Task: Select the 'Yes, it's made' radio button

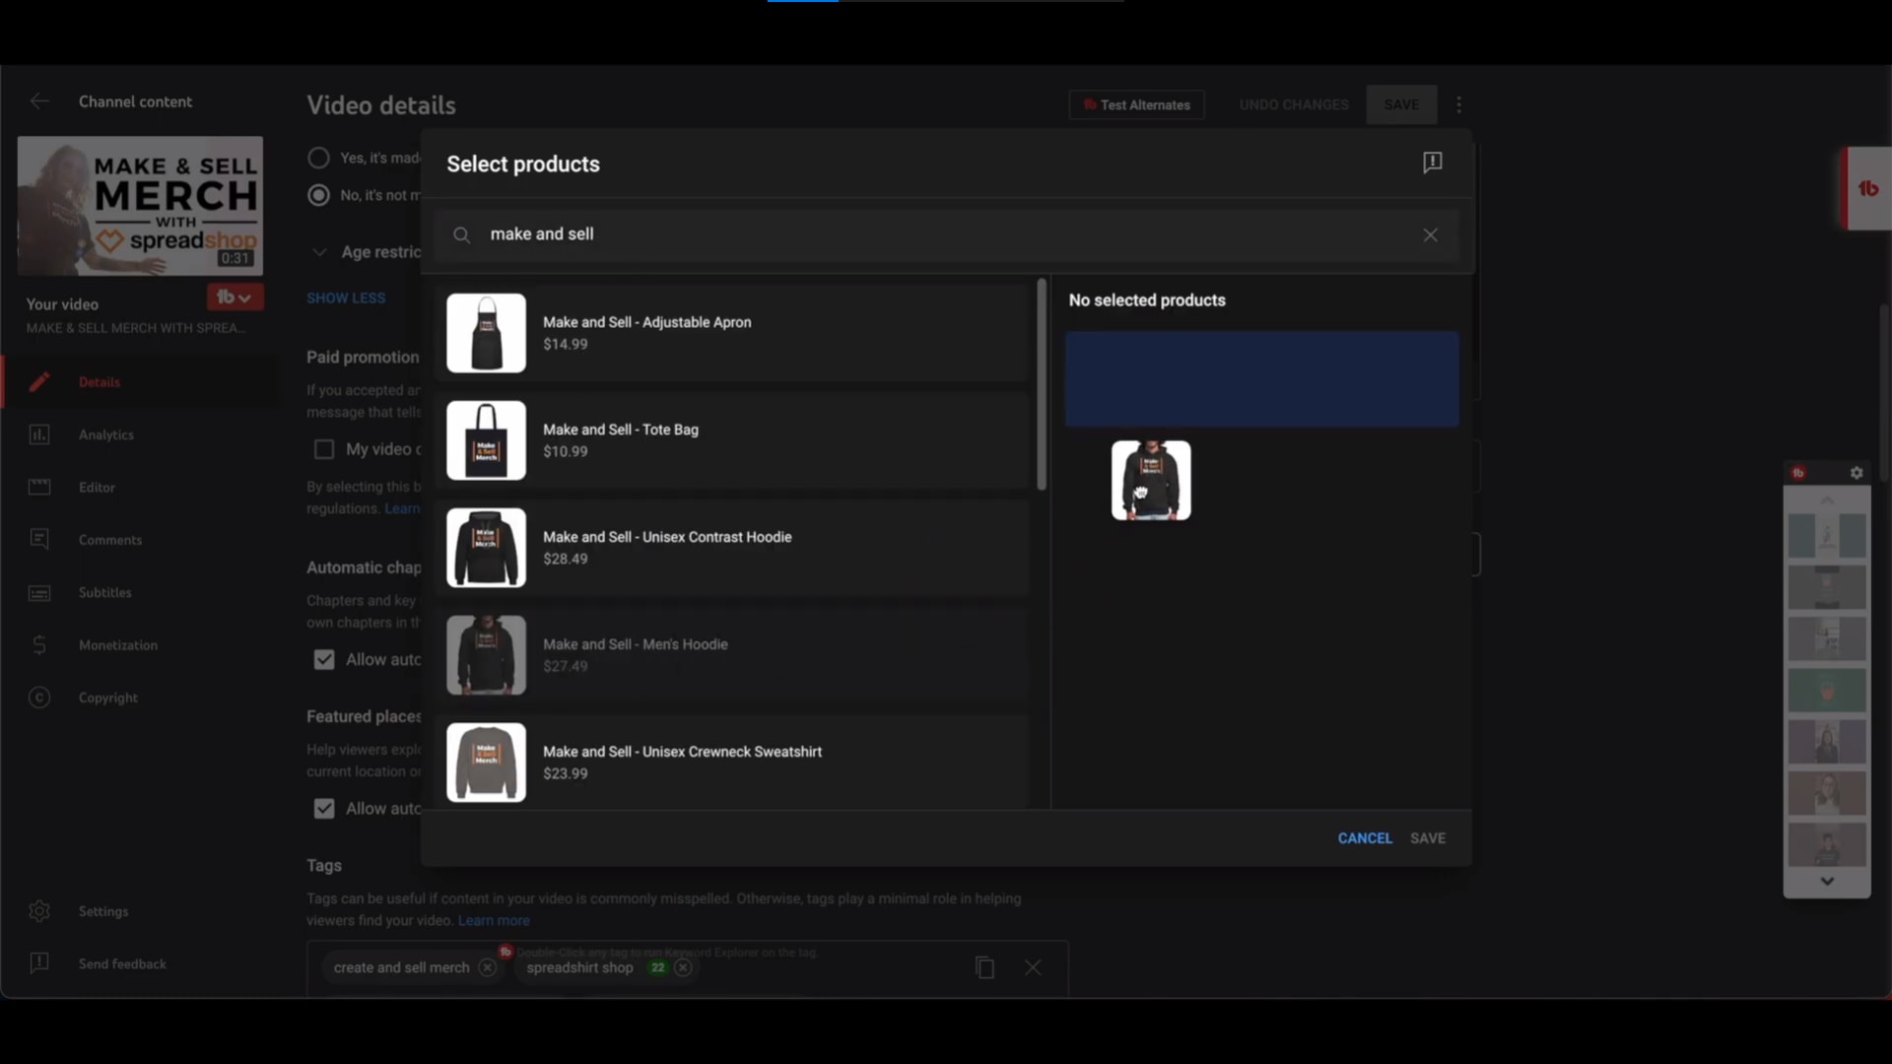Action: tap(318, 158)
